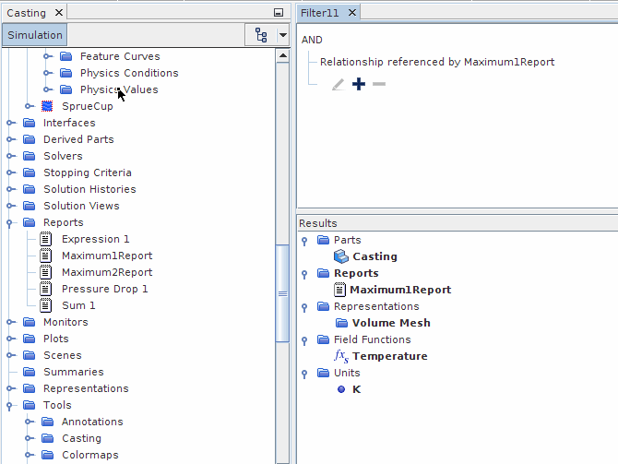
Task: Click the tree view options icon
Action: 261,36
